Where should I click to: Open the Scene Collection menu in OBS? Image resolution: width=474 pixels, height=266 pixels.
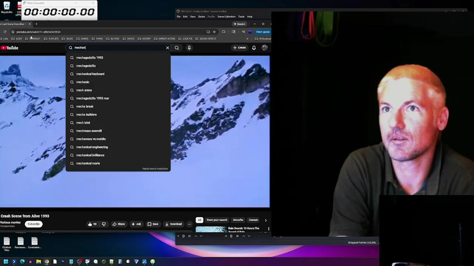point(226,17)
